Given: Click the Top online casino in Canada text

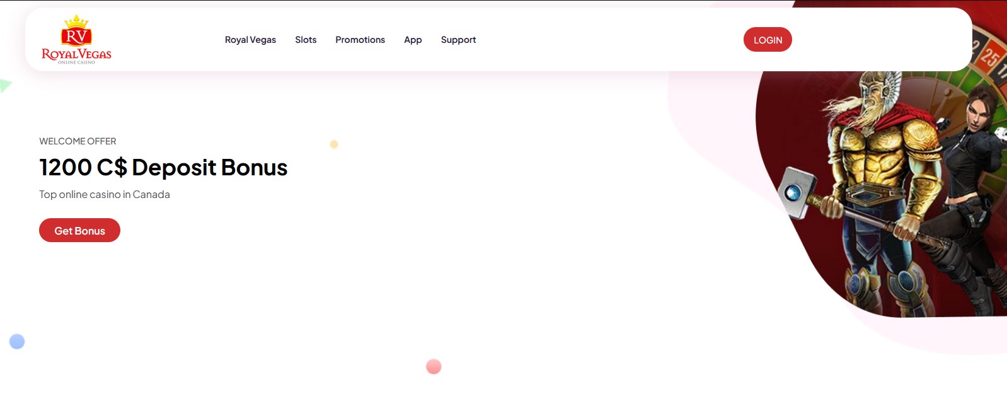Looking at the screenshot, I should pyautogui.click(x=105, y=195).
